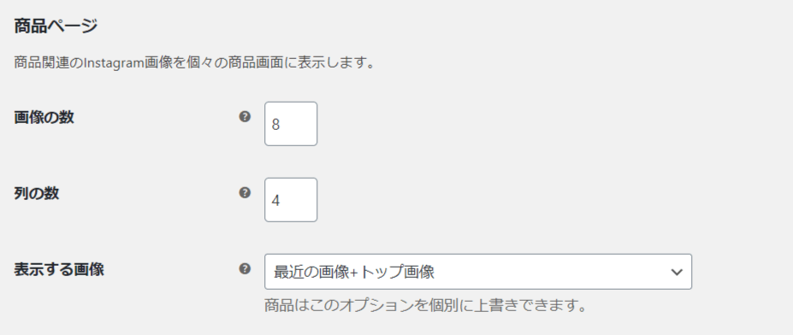Show tooltip for the displayed images setting
The image size is (793, 335).
(245, 268)
